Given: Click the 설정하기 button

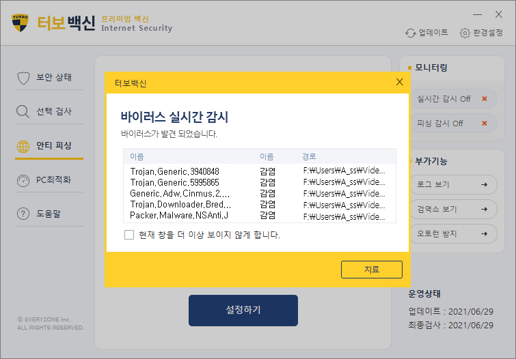Looking at the screenshot, I should (x=243, y=311).
